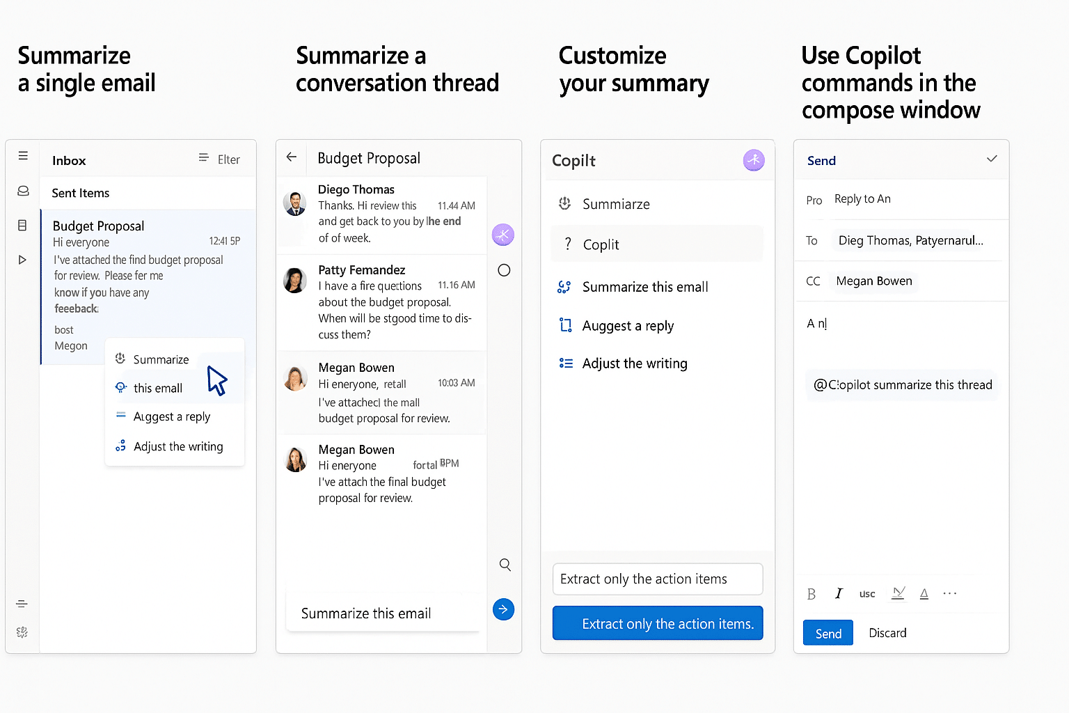Open more formatting options ellipsis
Viewport: 1069px width, 713px height.
(x=950, y=593)
